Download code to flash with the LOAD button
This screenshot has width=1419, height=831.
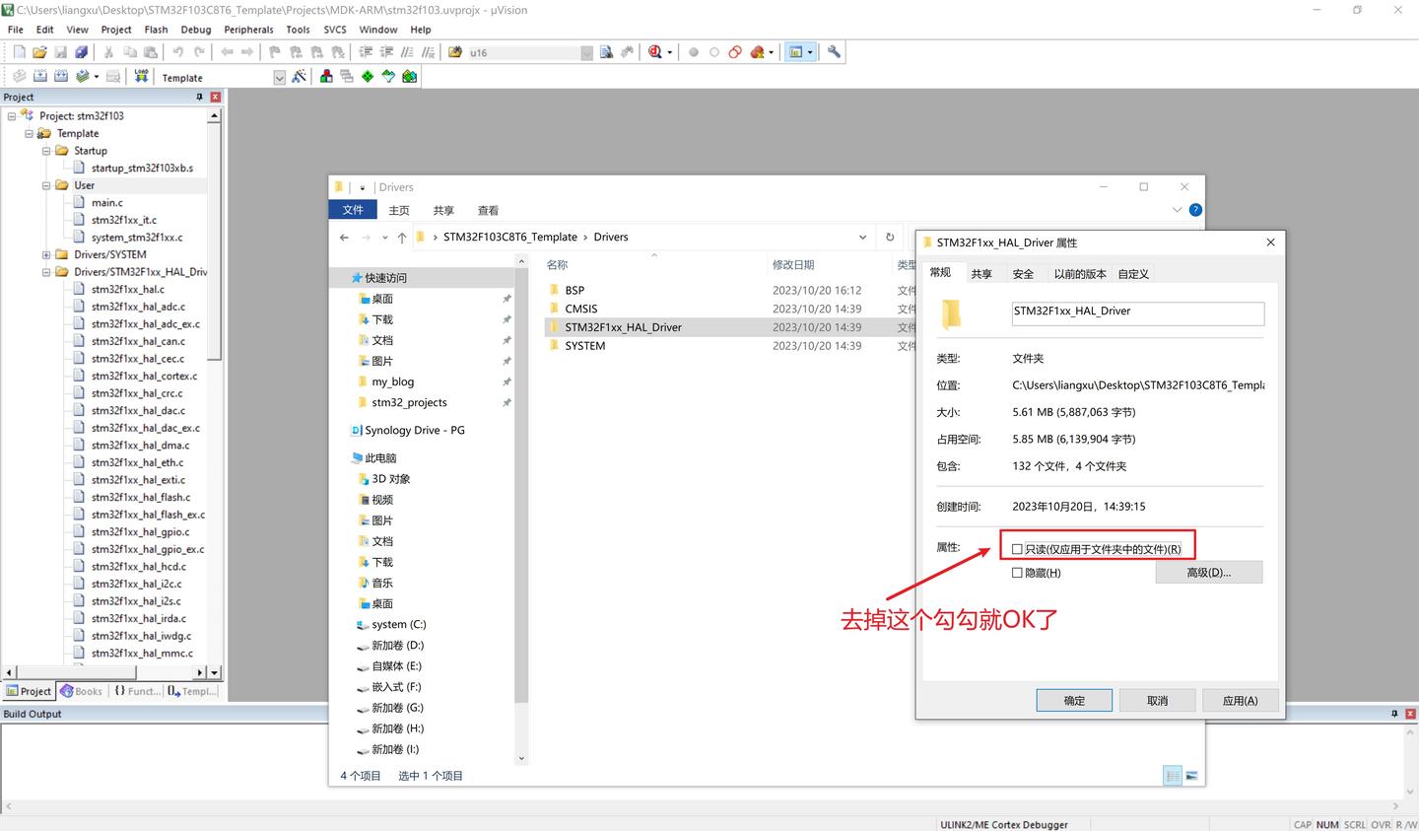pos(142,77)
